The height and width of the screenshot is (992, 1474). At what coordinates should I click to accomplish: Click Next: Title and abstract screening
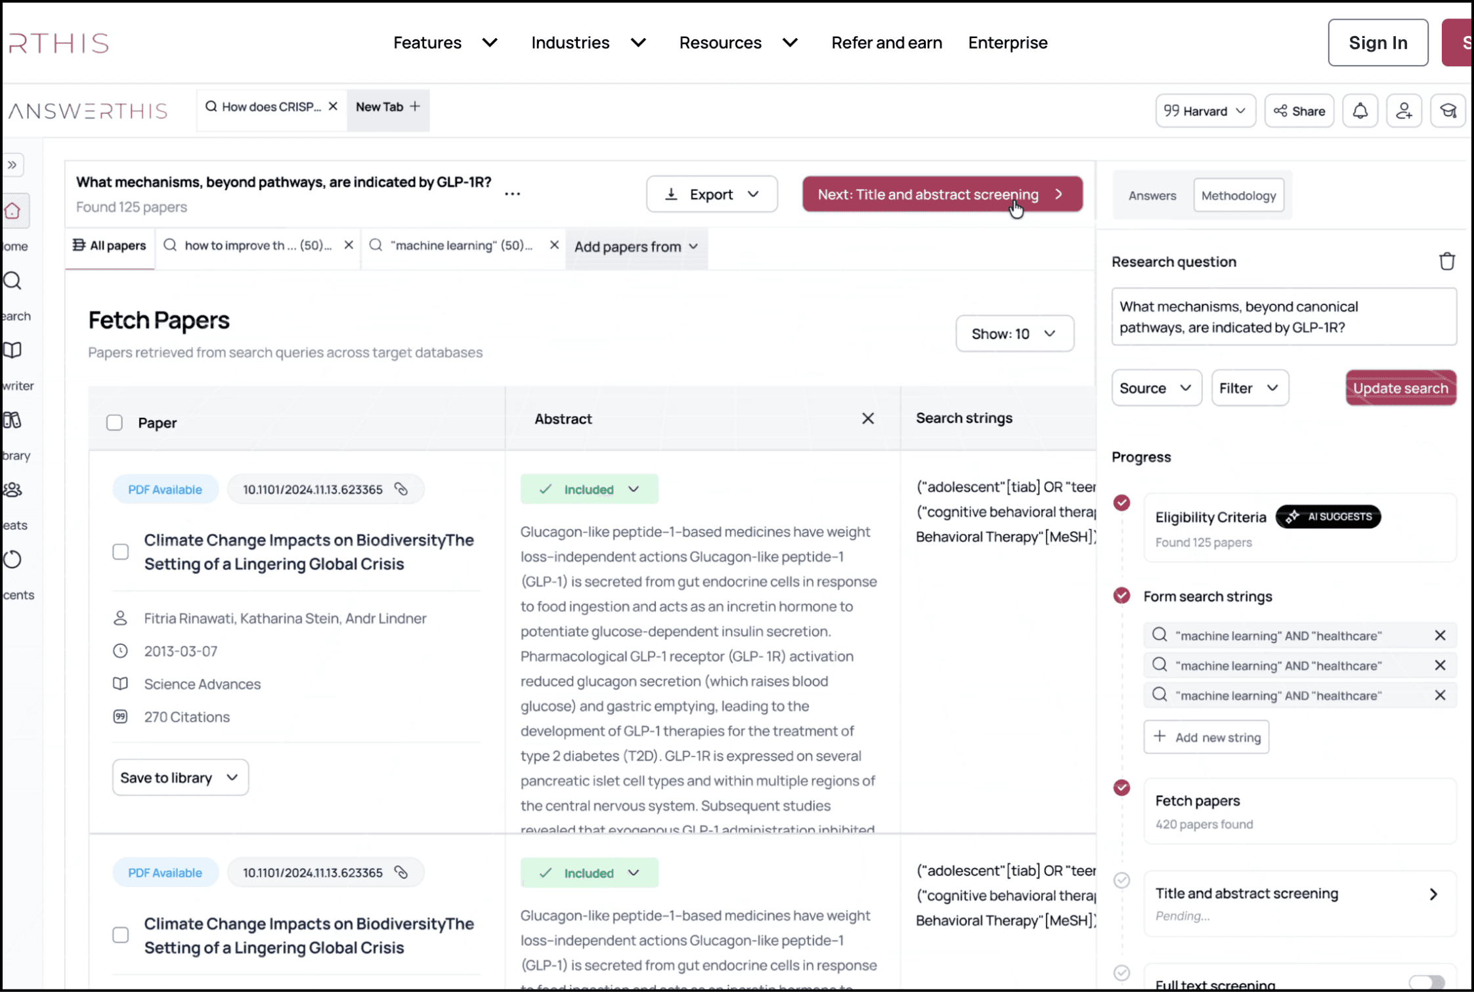tap(942, 194)
